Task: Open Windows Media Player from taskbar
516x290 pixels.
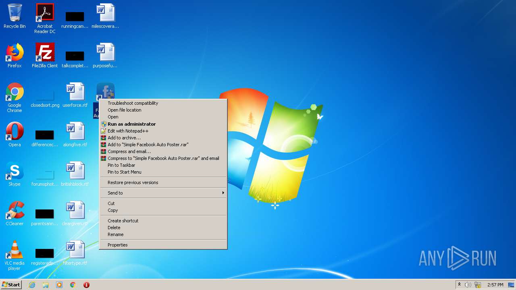Action: tap(59, 285)
